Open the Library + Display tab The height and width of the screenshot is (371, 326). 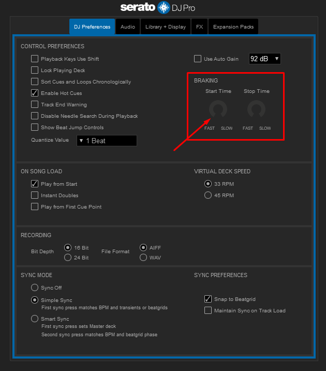click(166, 27)
